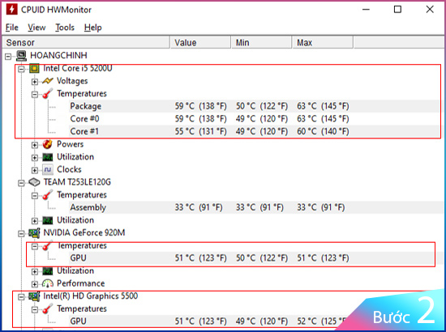Click the CPU chip icon next to Intel Core i5 5200U
446x332 pixels.
pos(34,69)
